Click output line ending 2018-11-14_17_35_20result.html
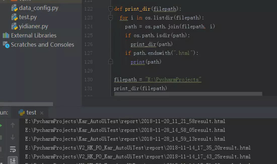The image size is (277, 164). pyautogui.click(x=138, y=148)
